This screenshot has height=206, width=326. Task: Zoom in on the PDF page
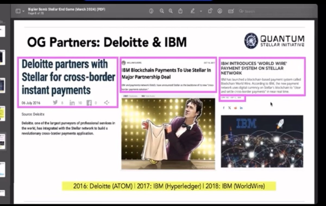coord(171,11)
